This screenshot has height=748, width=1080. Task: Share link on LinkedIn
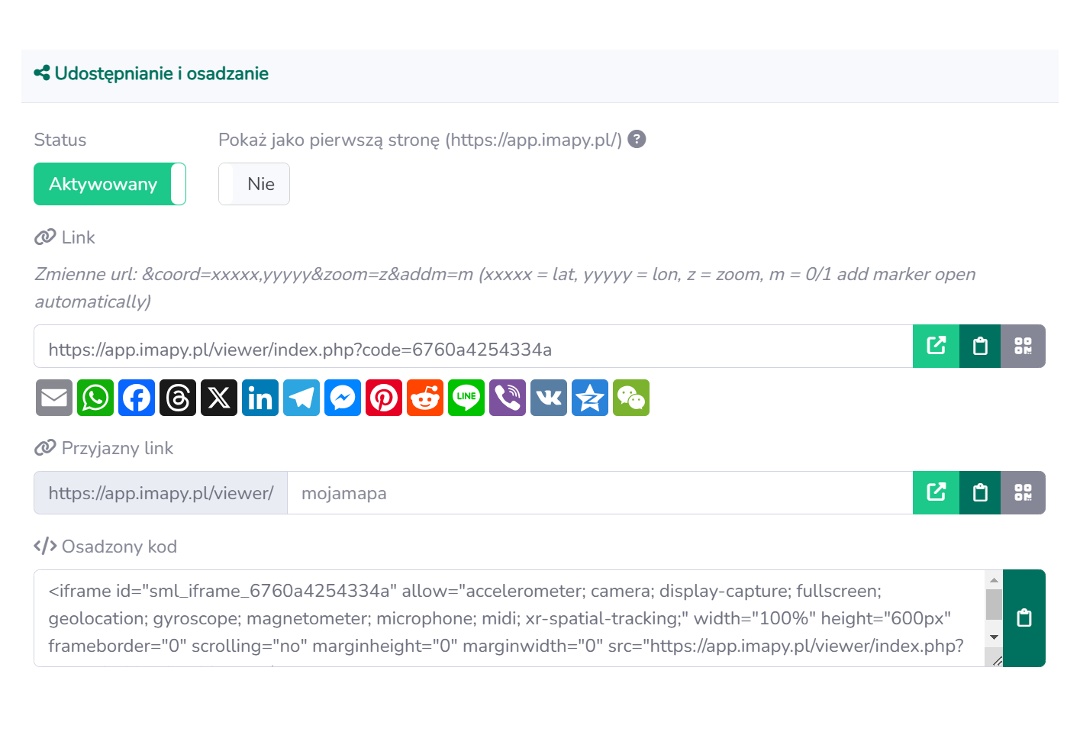(x=260, y=398)
